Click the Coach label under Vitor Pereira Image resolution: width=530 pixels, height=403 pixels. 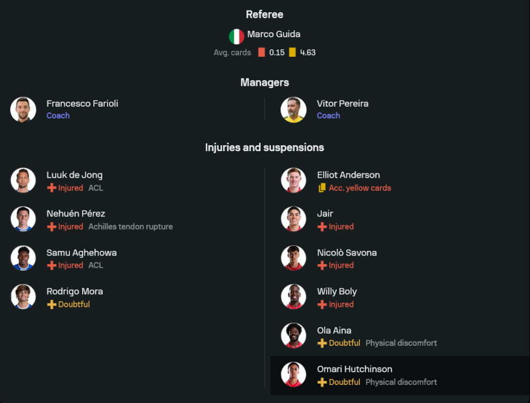[x=328, y=116]
